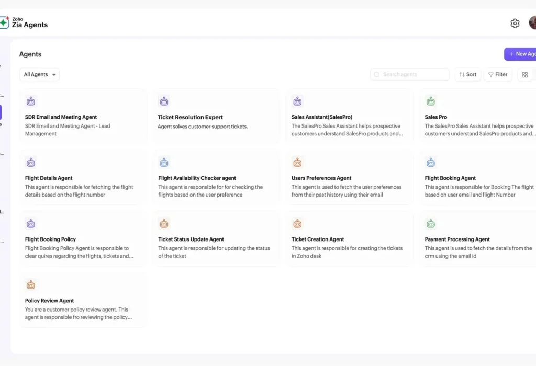Screen dimensions: 536x366
Task: Open Sales Assistant(SalesPro) title
Action: tap(322, 117)
